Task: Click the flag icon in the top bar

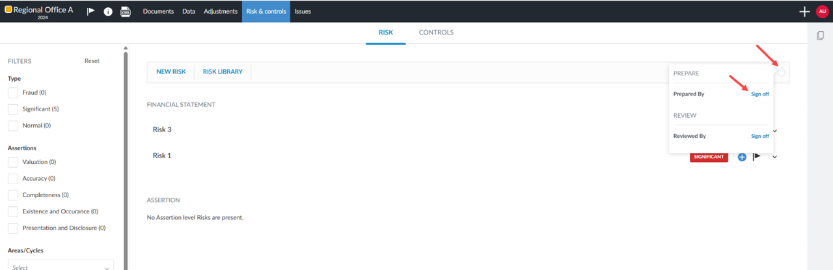Action: pyautogui.click(x=91, y=12)
